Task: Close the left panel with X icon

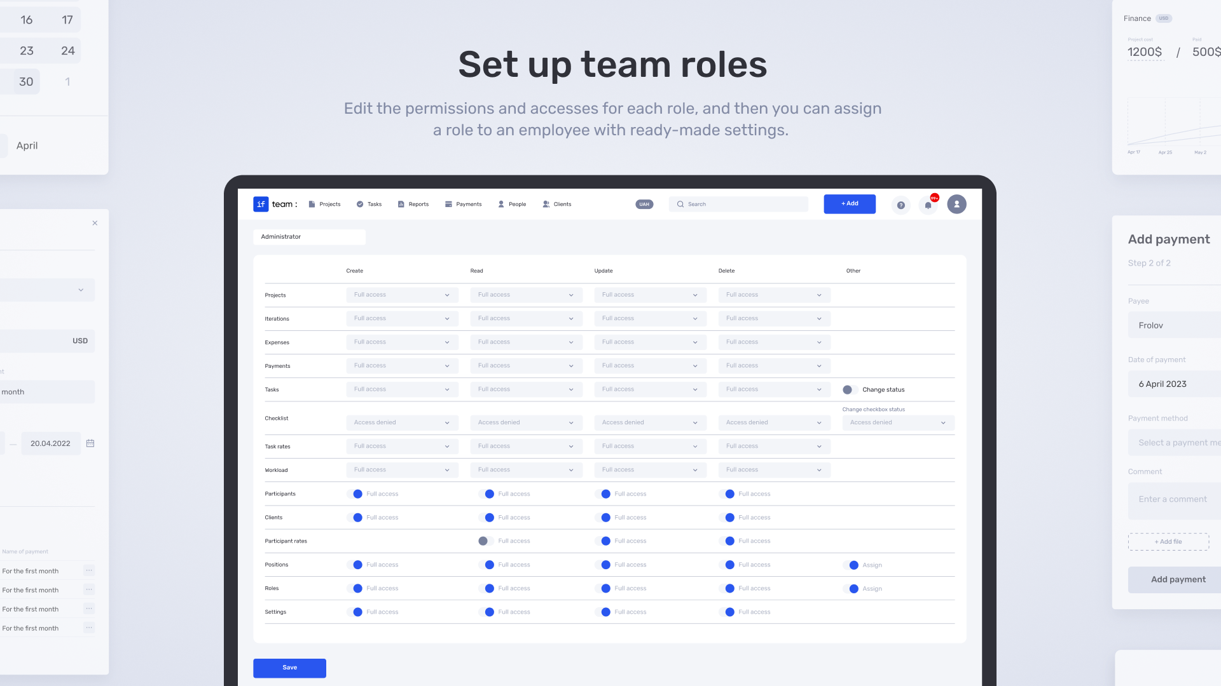Action: tap(95, 223)
